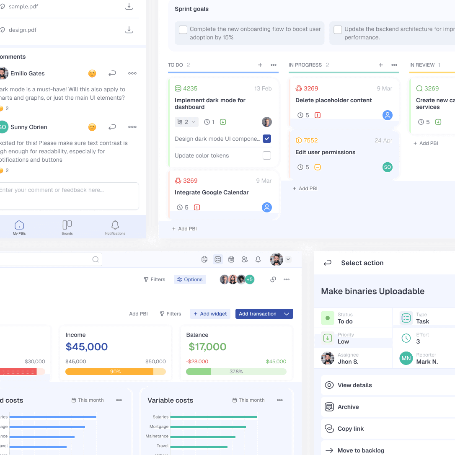This screenshot has height=455, width=455.
Task: Select Copy link action
Action: pos(388,429)
